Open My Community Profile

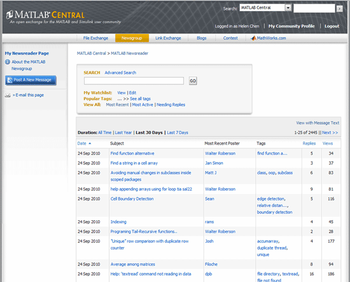pos(291,26)
